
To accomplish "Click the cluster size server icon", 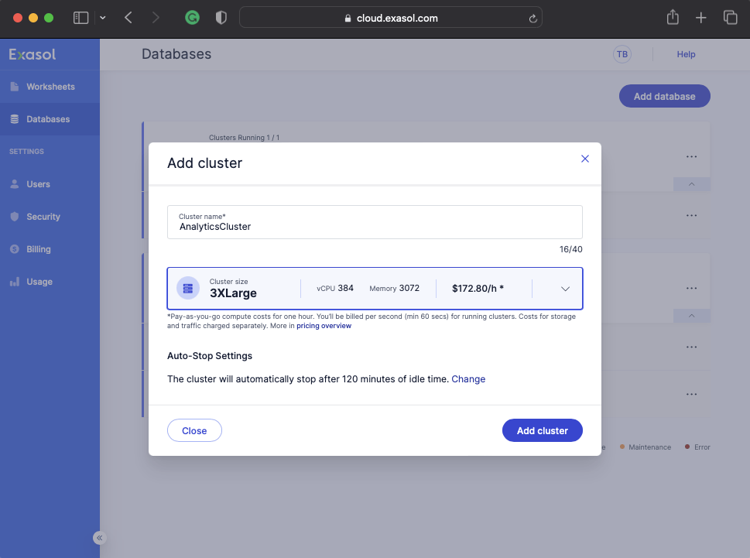I will click(x=188, y=289).
